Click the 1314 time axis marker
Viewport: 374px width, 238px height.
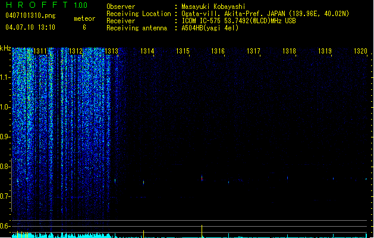(x=147, y=51)
